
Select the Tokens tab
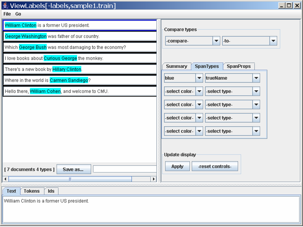32,191
